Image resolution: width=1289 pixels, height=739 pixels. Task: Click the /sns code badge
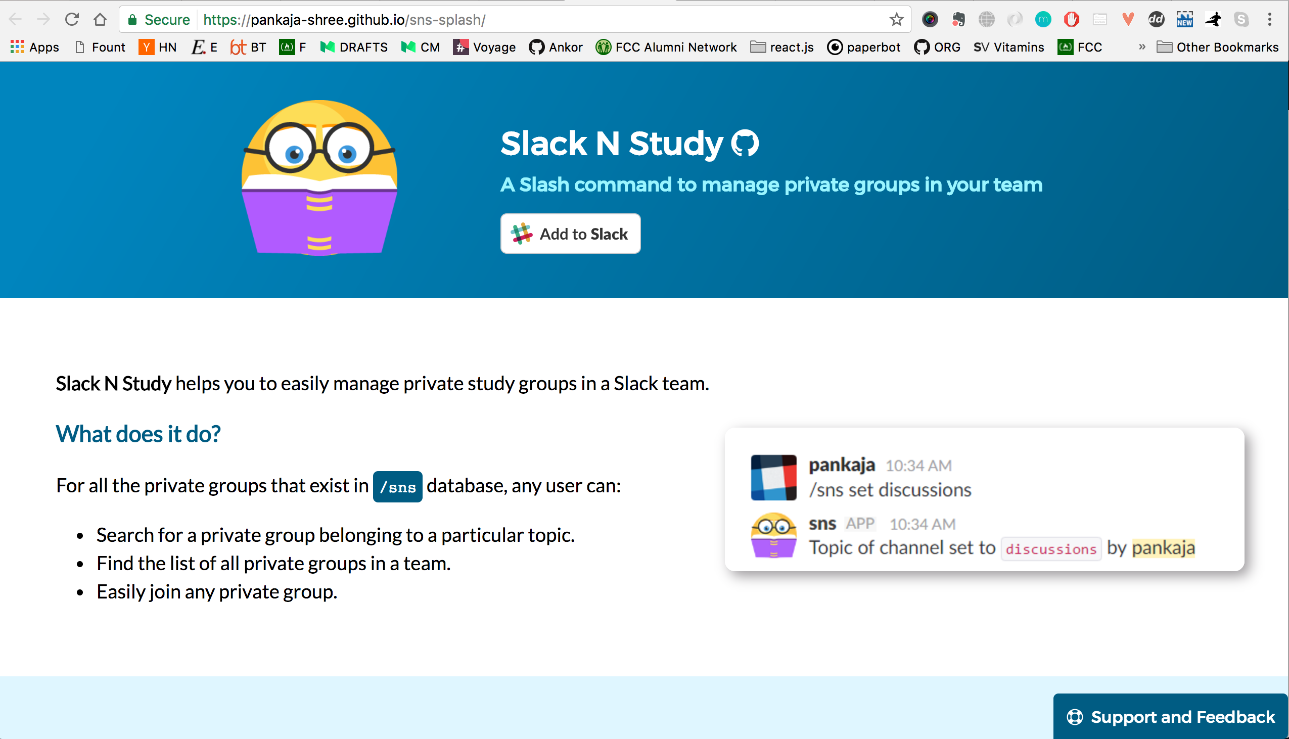(x=397, y=487)
